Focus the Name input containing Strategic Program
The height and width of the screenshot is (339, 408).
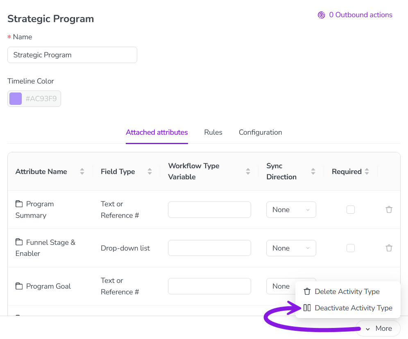(73, 55)
